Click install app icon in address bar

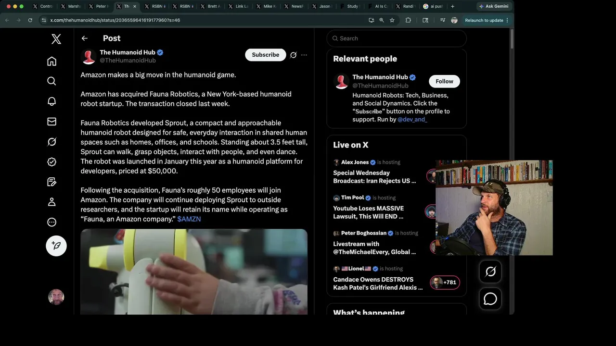[371, 20]
